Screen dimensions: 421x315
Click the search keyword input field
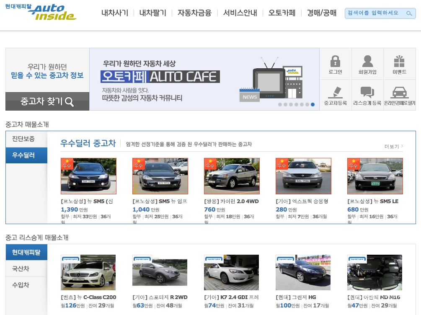coord(375,13)
